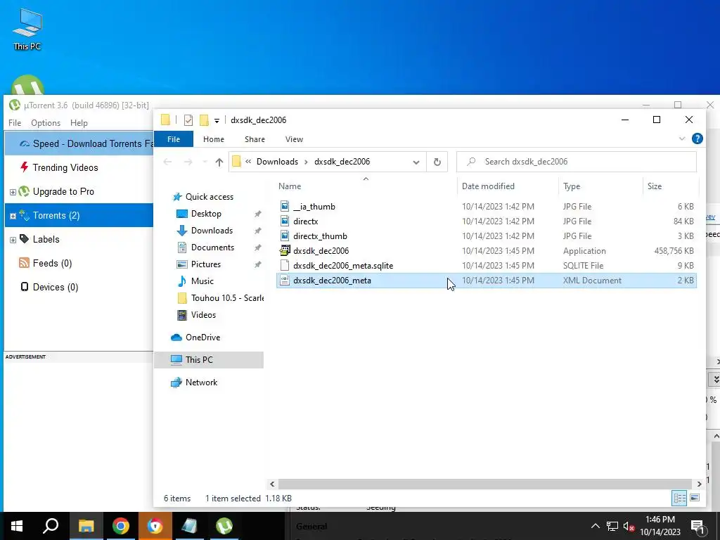Open Trending Videos in uTorrent sidebar
The height and width of the screenshot is (540, 720).
click(x=65, y=167)
